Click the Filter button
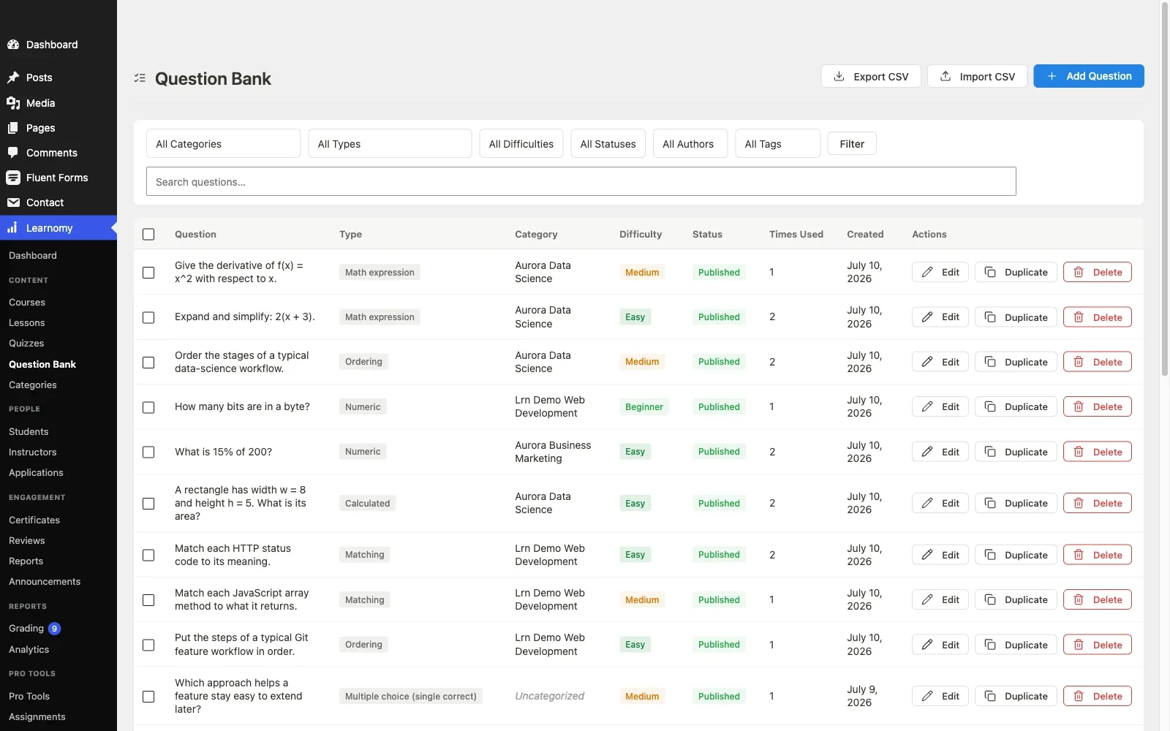The height and width of the screenshot is (731, 1170). (x=852, y=143)
